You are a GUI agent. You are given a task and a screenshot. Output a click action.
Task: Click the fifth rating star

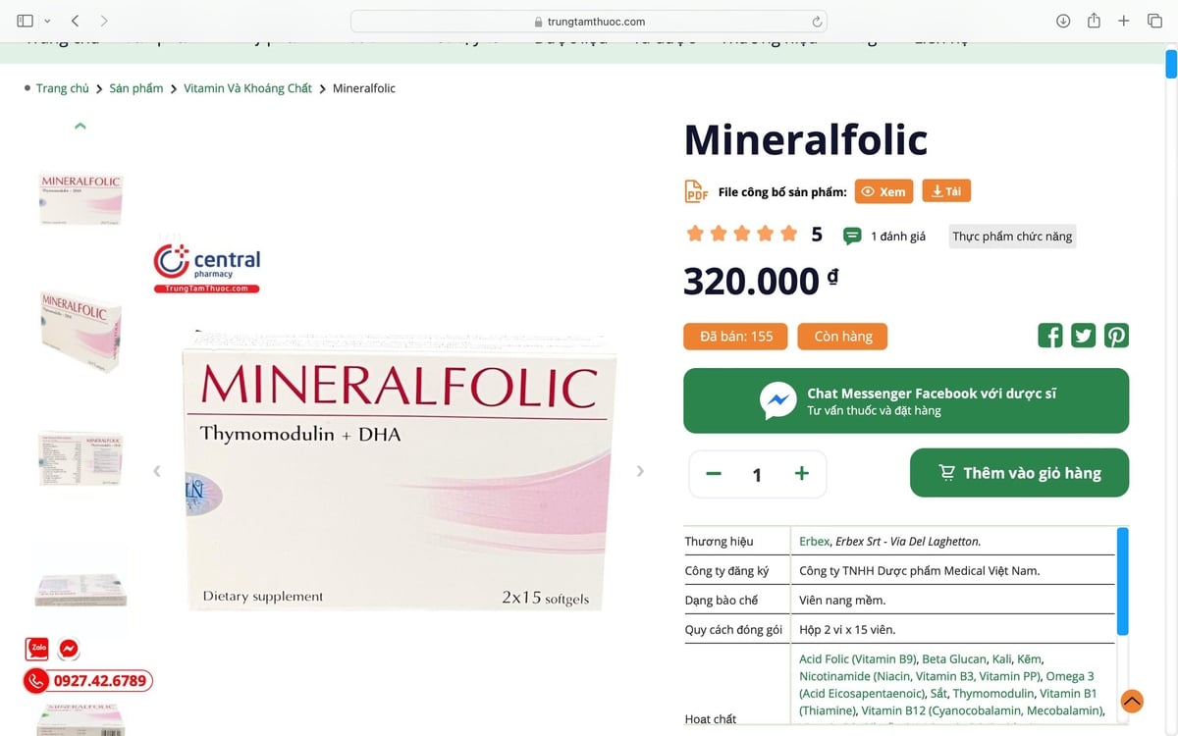tap(789, 234)
